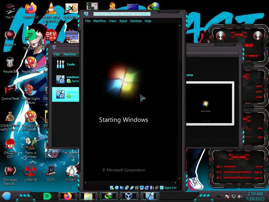The width and height of the screenshot is (269, 202).
Task: Select the Running windows VM entry
Action: click(65, 94)
